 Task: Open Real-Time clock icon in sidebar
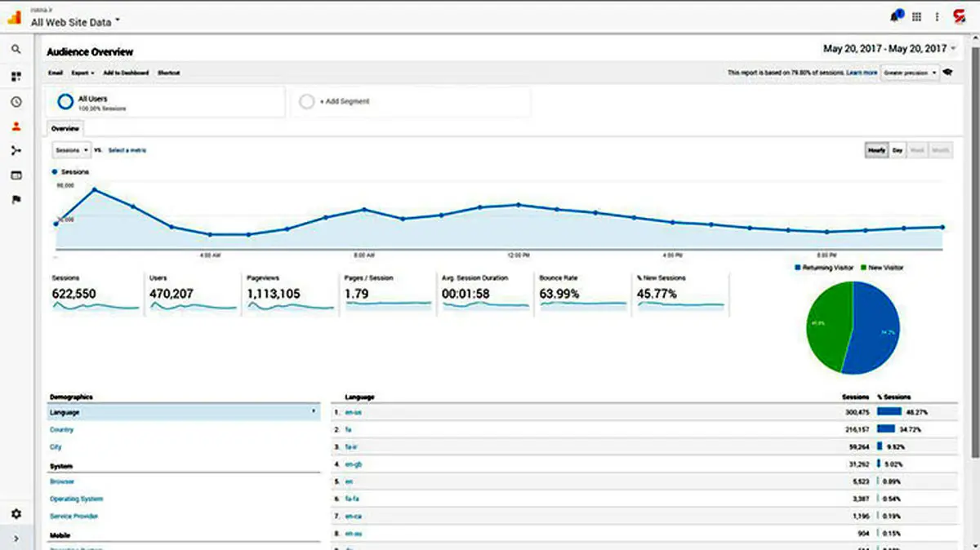(16, 102)
